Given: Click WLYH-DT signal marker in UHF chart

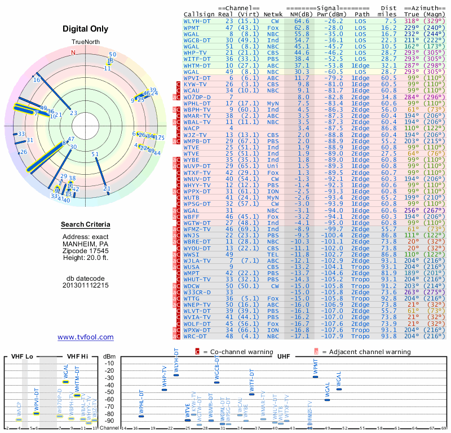Looking at the screenshot, I should point(176,375).
